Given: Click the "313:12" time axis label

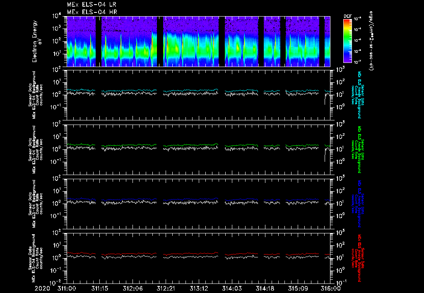Looking at the screenshot, I should (199, 288).
